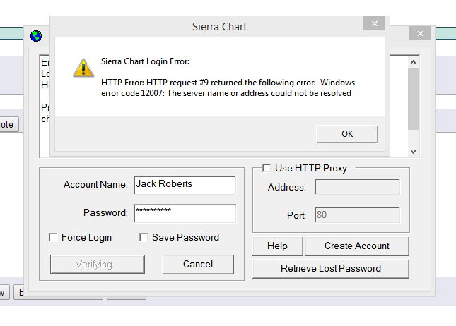
Task: Click the message box vertical scrollbar thumb
Action: (x=414, y=99)
